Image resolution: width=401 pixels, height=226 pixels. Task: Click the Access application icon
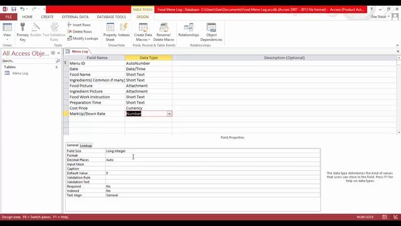5,9
